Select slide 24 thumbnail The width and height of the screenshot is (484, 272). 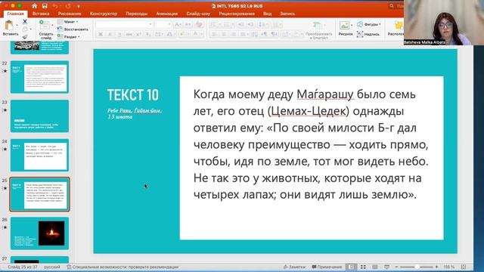coord(39,155)
